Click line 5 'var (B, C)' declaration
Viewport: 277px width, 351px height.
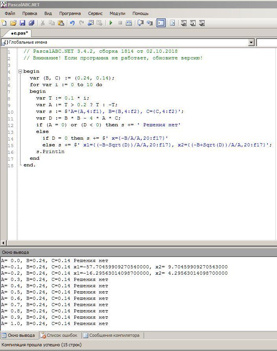pyautogui.click(x=72, y=78)
